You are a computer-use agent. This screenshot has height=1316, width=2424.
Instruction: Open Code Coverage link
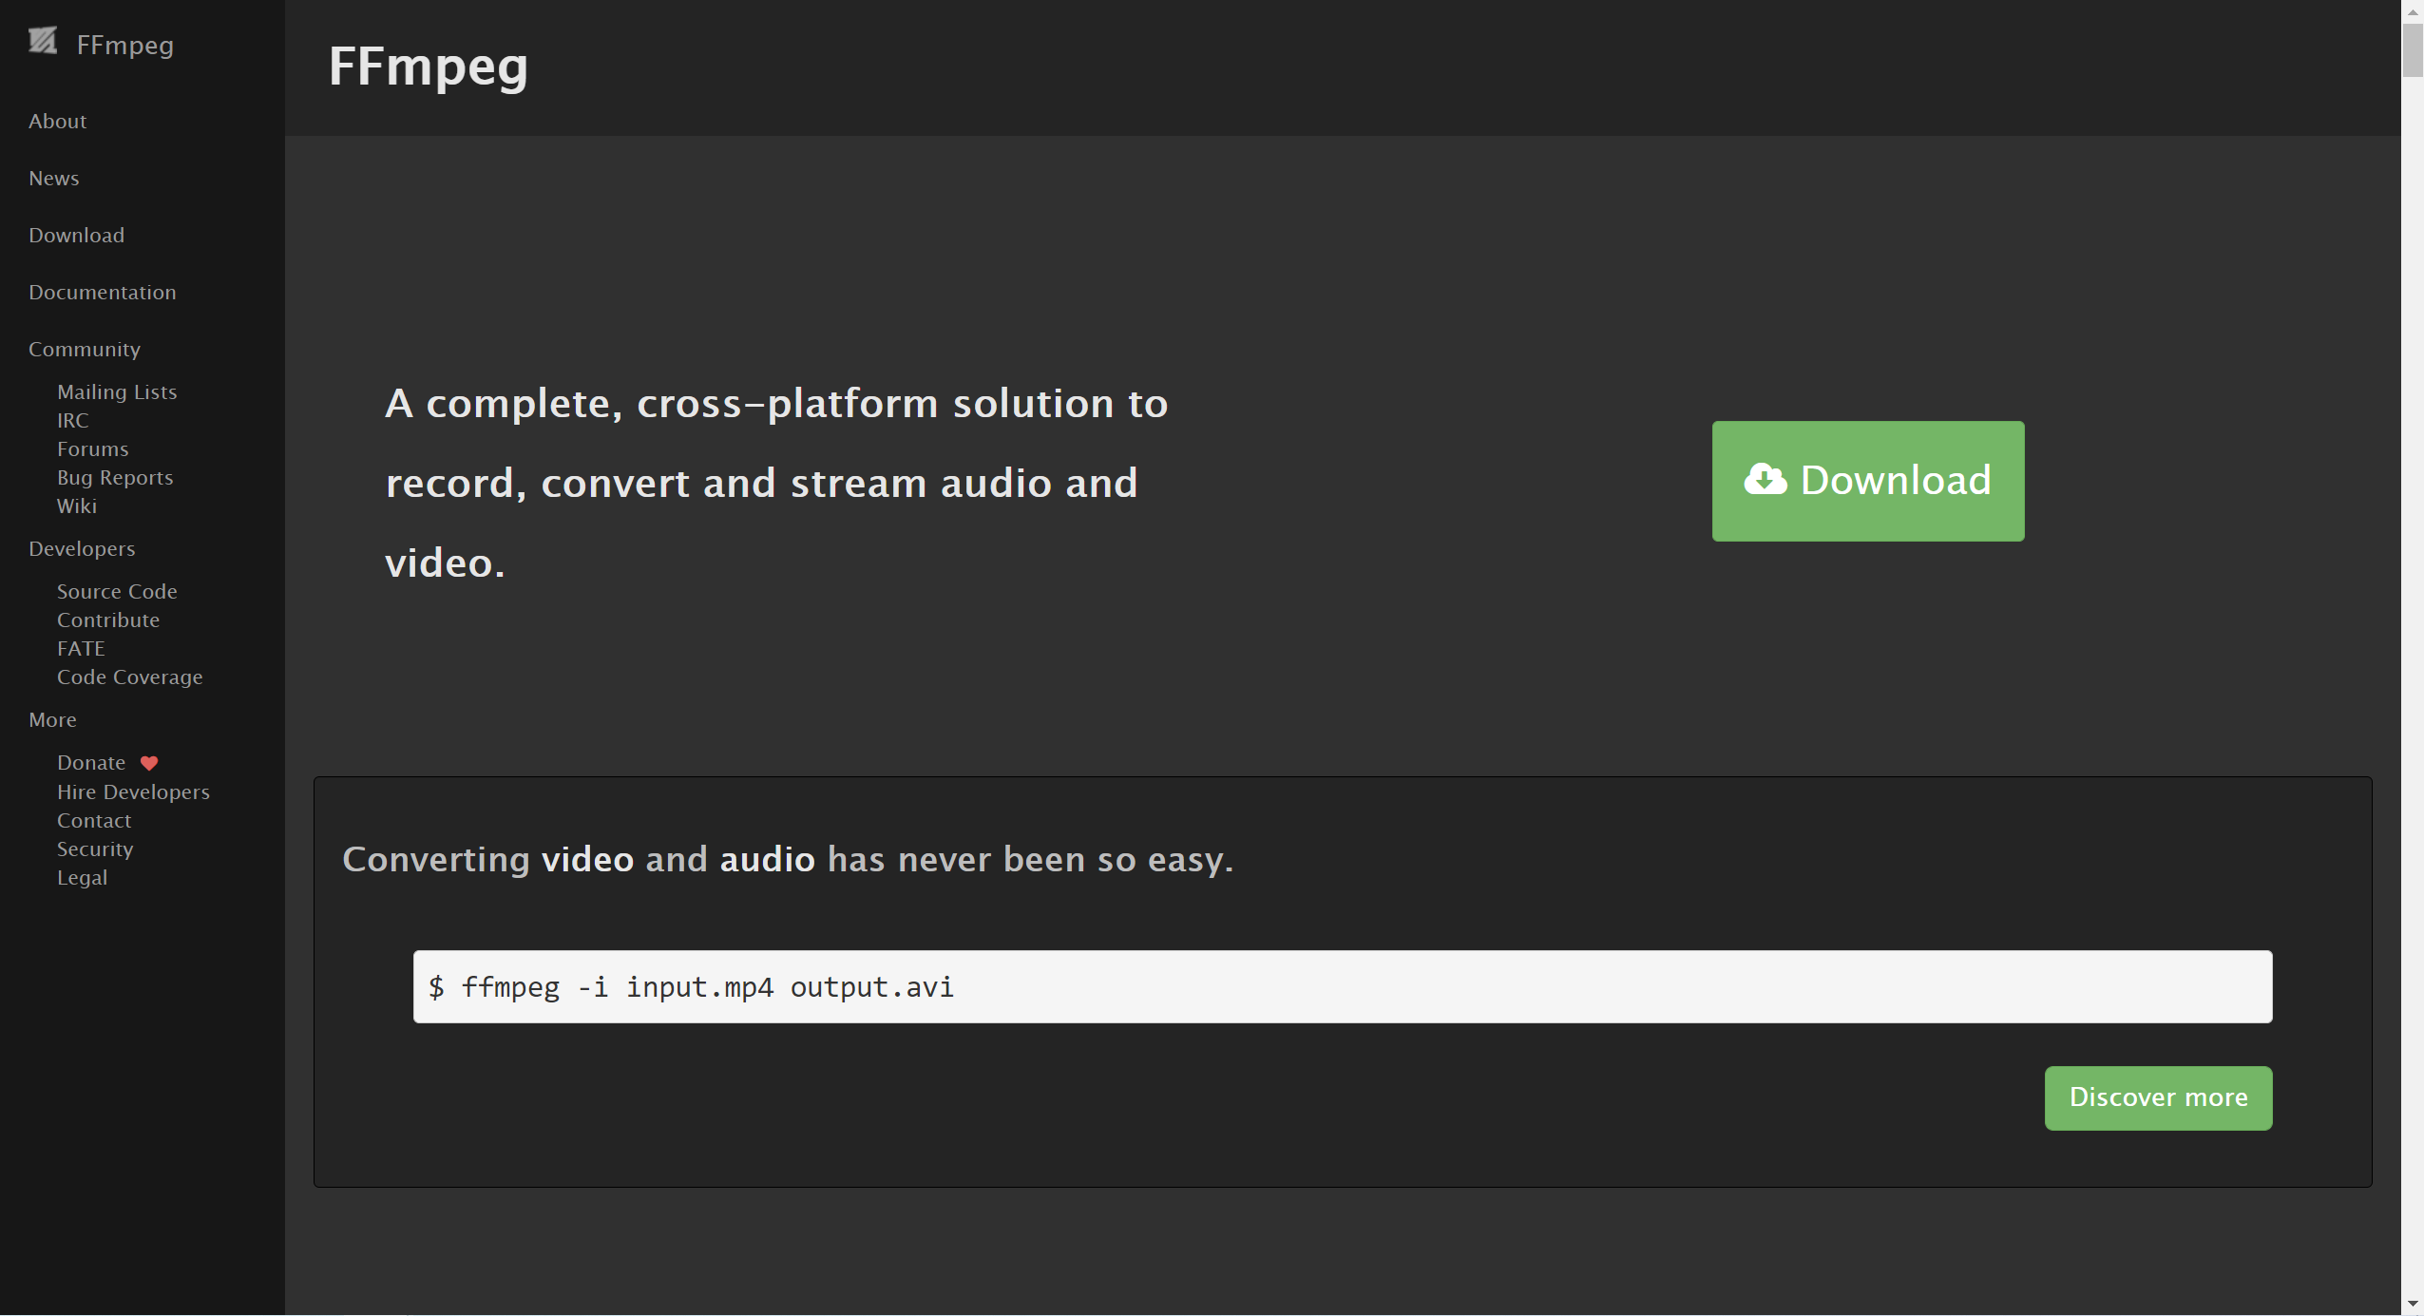pos(129,677)
